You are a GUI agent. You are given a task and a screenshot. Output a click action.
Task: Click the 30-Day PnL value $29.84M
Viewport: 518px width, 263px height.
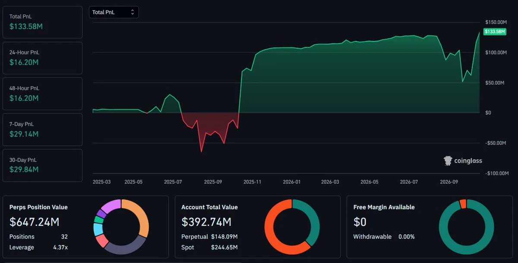click(x=24, y=169)
